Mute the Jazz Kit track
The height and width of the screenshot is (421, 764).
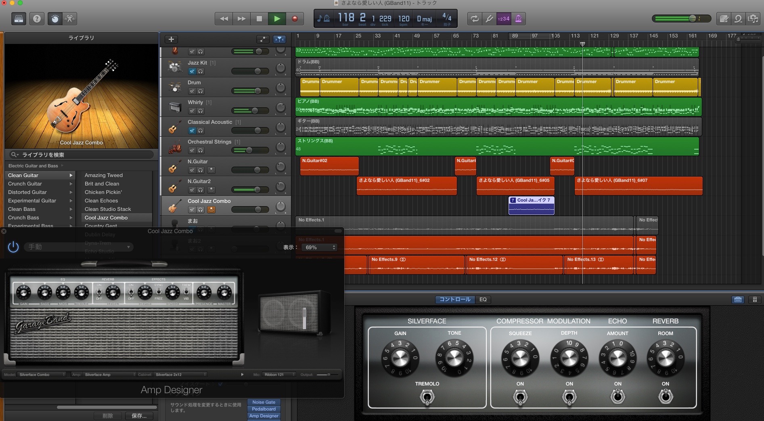[192, 71]
